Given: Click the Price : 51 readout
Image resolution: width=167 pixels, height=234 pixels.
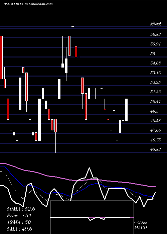Looking at the screenshot, I should [19, 216].
